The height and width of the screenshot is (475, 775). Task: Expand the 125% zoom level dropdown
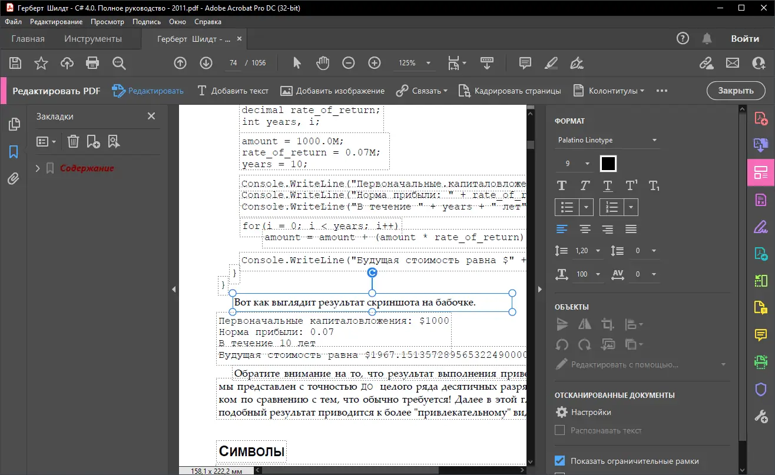(428, 63)
